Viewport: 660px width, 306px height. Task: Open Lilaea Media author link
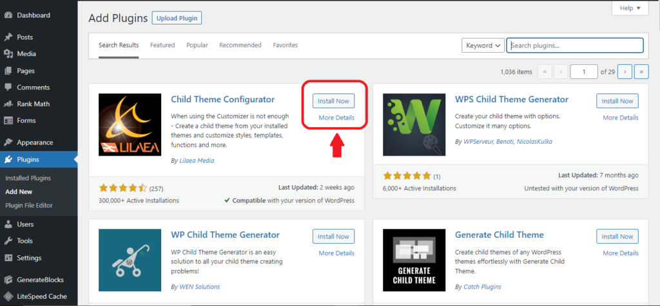tap(197, 160)
